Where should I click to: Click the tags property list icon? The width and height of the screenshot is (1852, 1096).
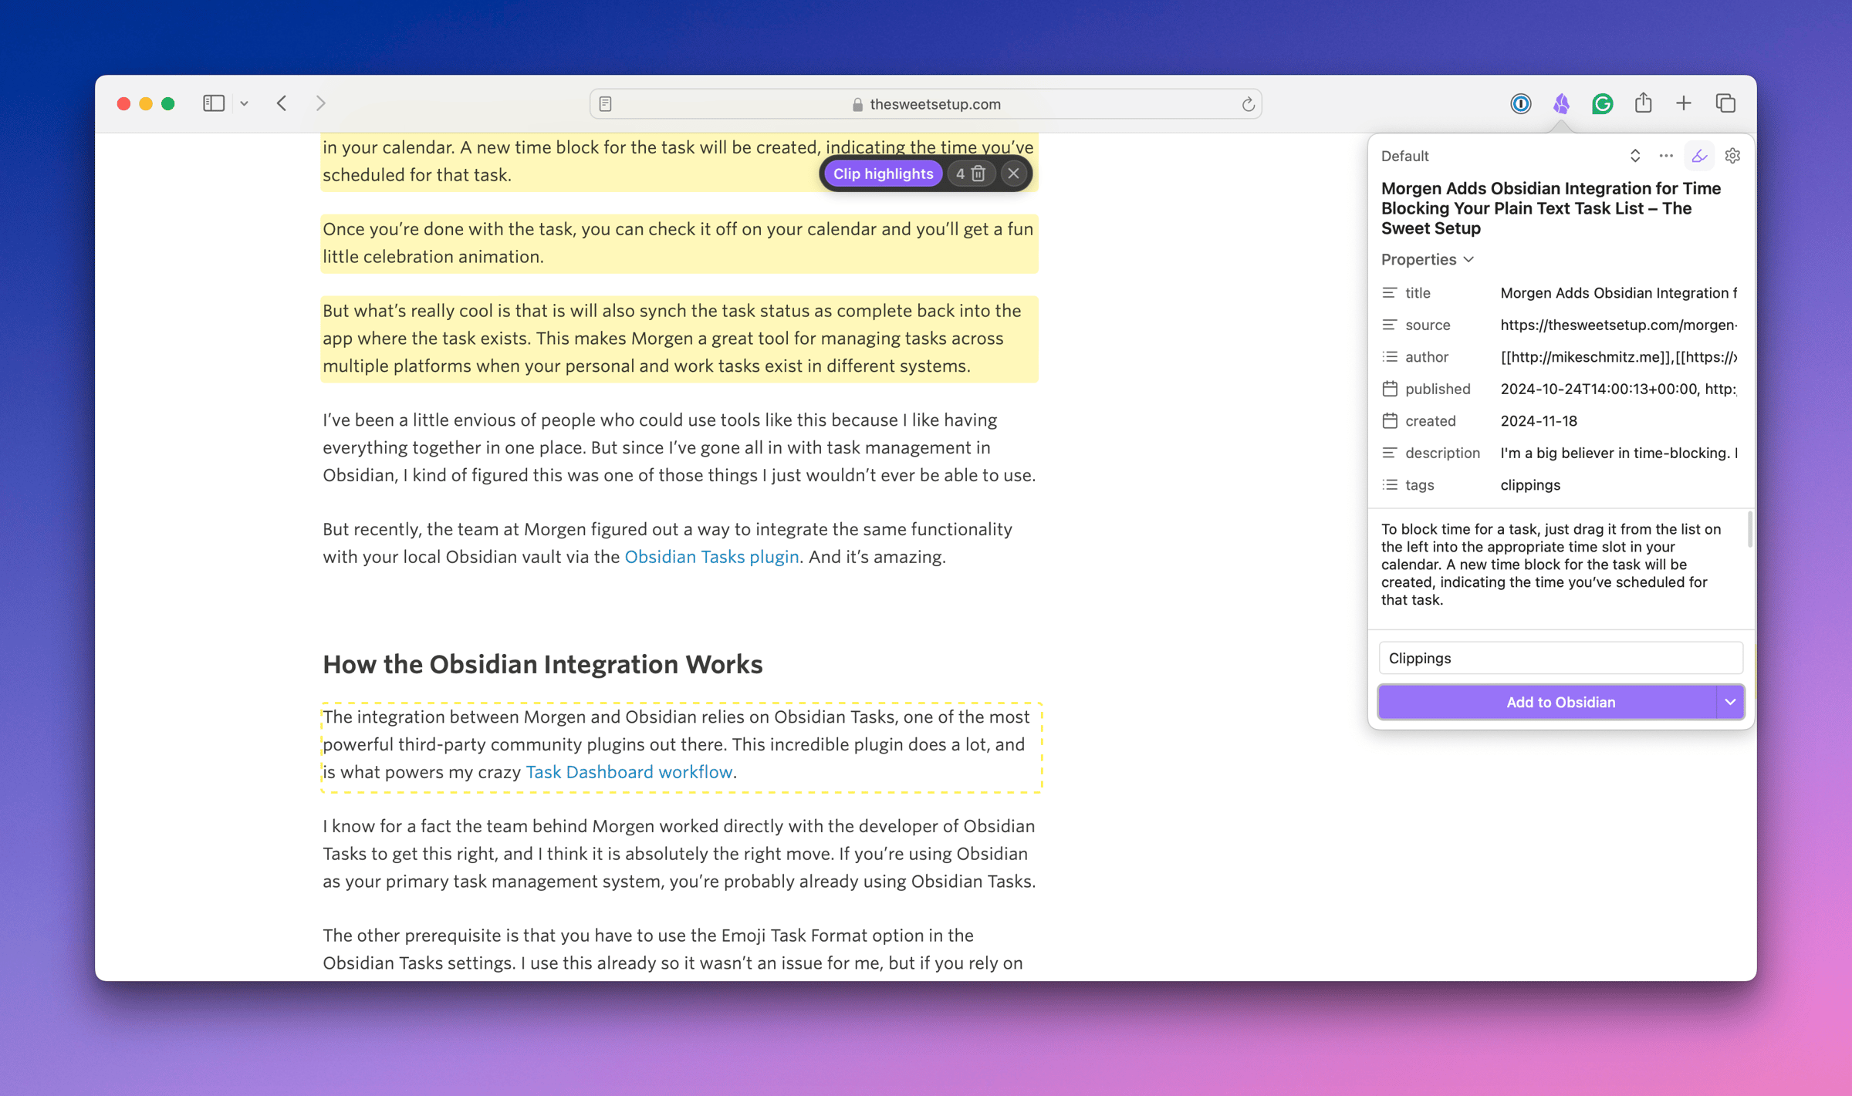pos(1390,485)
